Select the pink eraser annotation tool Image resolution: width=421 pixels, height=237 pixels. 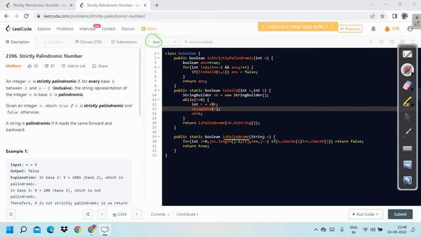[407, 86]
